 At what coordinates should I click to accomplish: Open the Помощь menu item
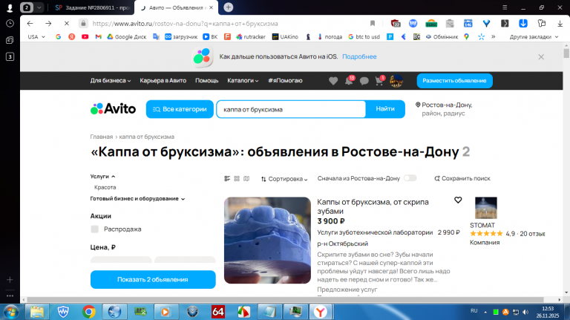point(206,81)
